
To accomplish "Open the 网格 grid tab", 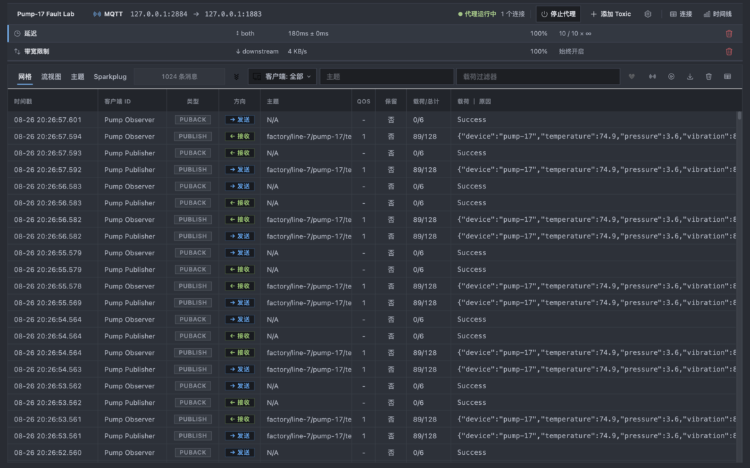I will coord(25,76).
